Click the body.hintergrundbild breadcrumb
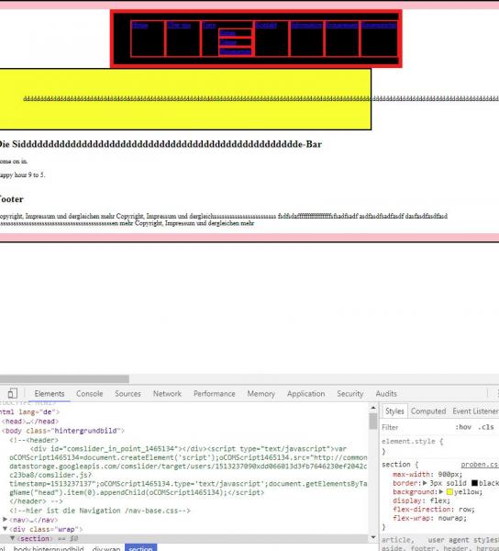The width and height of the screenshot is (499, 551). (49, 548)
